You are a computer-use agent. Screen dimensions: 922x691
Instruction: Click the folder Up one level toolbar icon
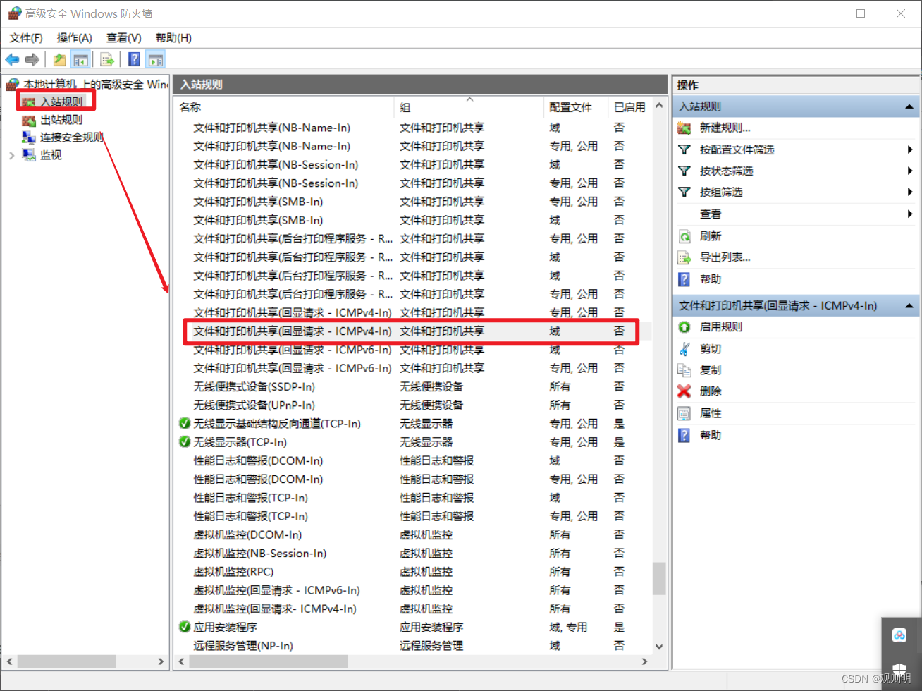click(60, 60)
